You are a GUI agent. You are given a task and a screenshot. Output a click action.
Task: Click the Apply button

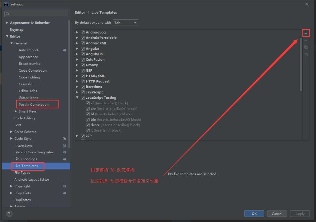pos(300,214)
